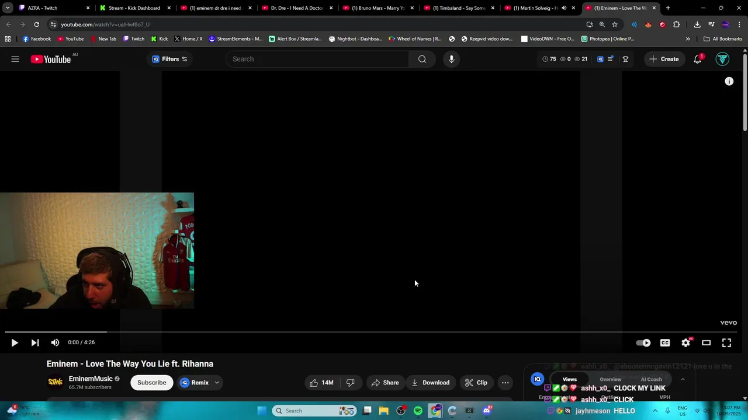Switch to Timbaland - Say Something tab
This screenshot has height=420, width=748.
point(459,8)
